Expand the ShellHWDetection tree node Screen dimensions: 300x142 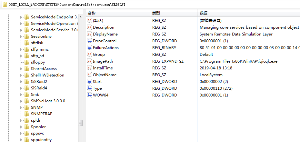[21, 75]
